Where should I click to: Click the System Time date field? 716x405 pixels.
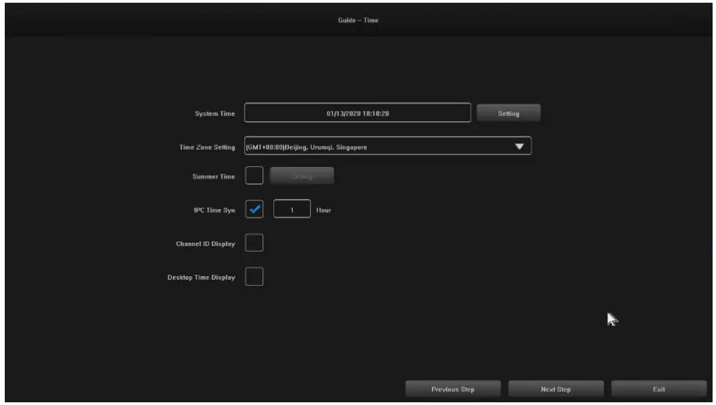tap(357, 112)
